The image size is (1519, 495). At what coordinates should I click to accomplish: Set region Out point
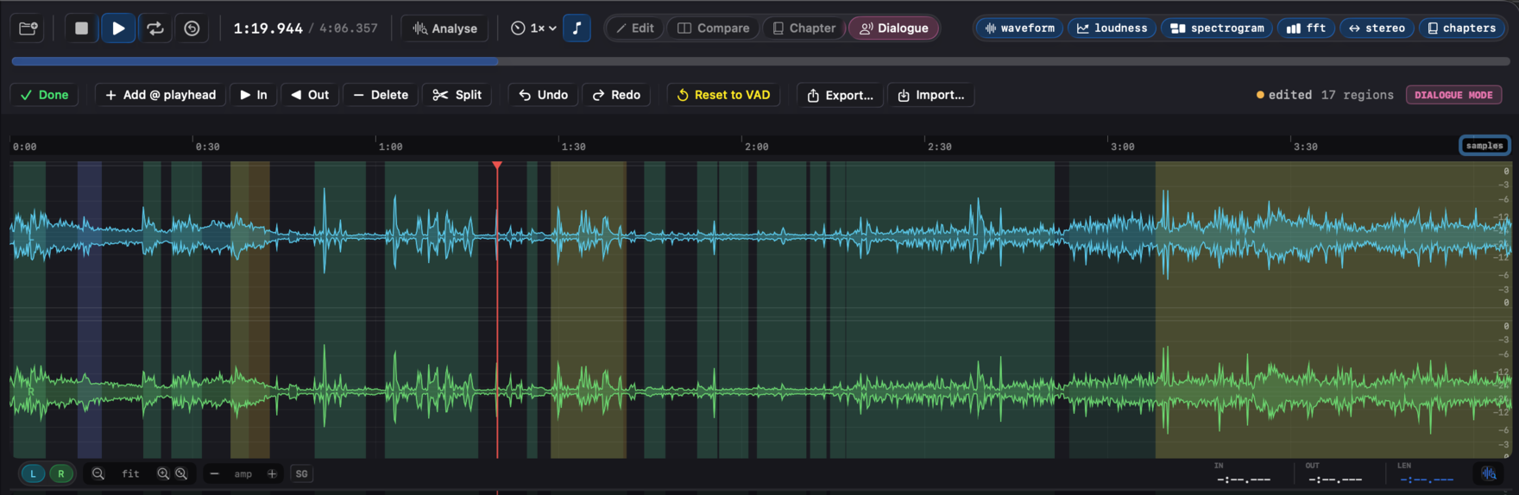310,95
